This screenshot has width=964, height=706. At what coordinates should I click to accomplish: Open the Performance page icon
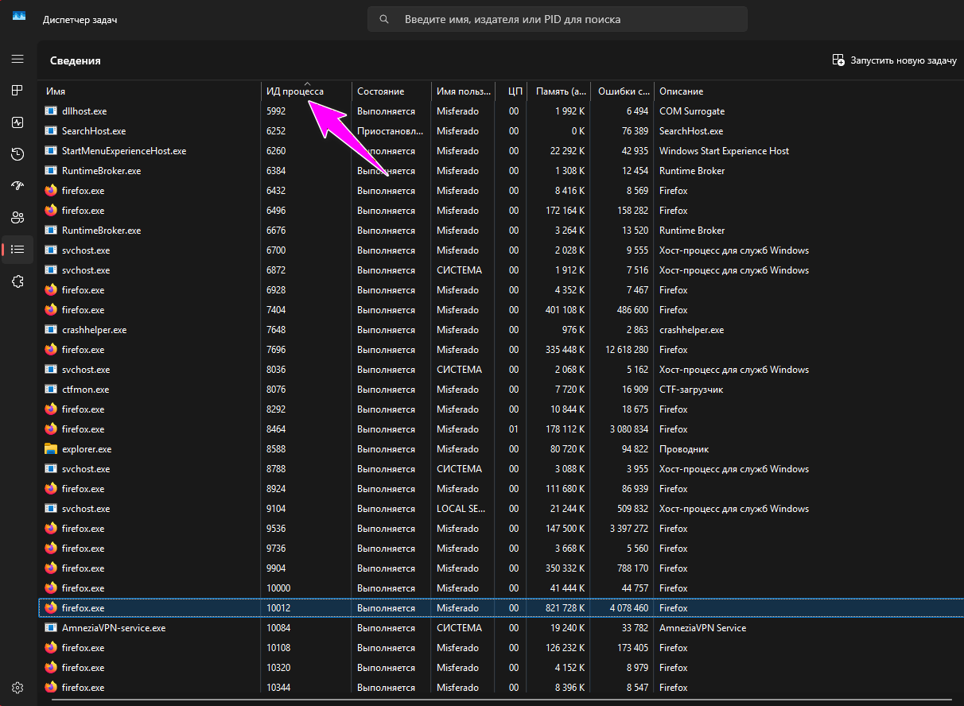click(x=17, y=122)
